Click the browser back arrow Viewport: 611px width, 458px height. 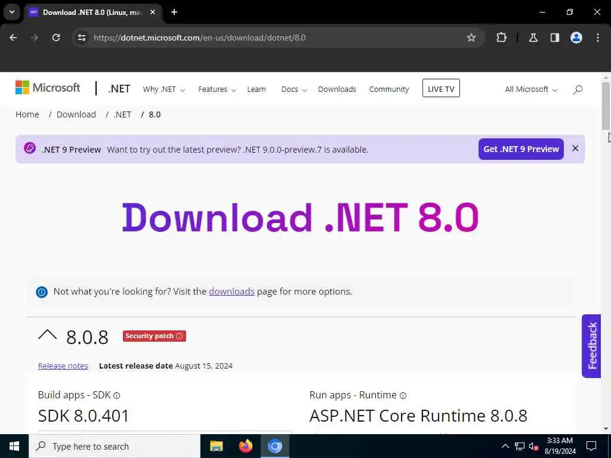click(x=13, y=38)
